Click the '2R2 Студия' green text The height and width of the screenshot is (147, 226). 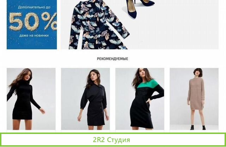coord(112,140)
